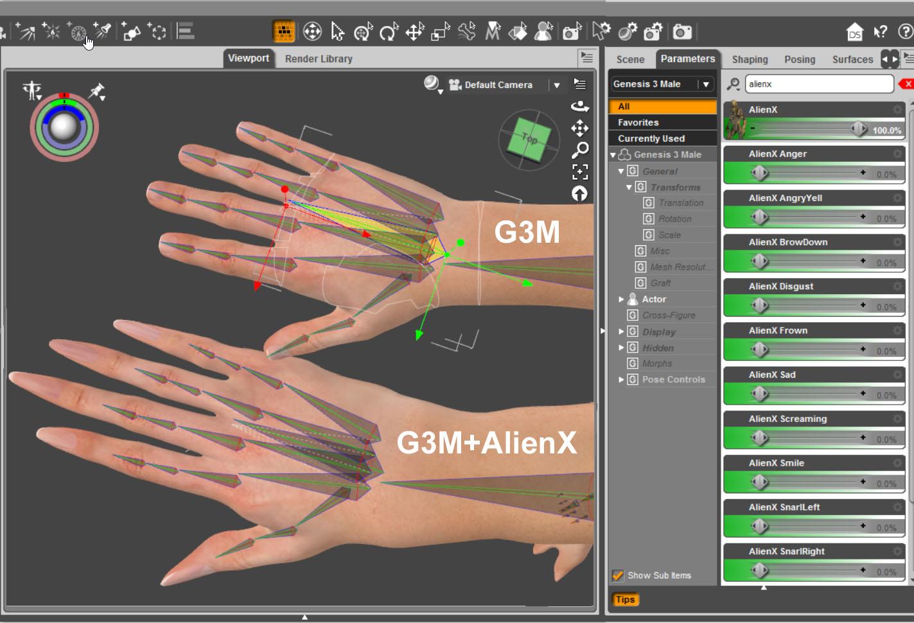
Task: Select the All filter
Action: (662, 107)
